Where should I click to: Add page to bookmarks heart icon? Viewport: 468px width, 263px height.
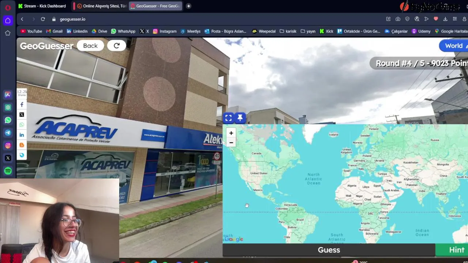coord(436,19)
